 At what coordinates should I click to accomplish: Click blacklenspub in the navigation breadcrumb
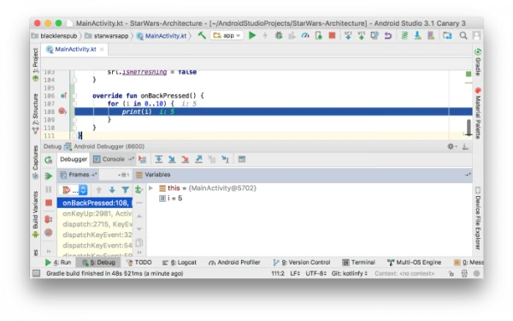click(58, 36)
